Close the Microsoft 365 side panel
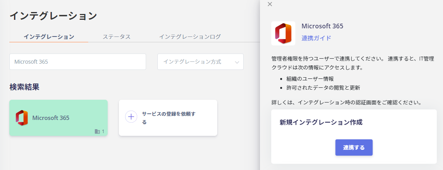This screenshot has width=443, height=170. click(x=270, y=4)
